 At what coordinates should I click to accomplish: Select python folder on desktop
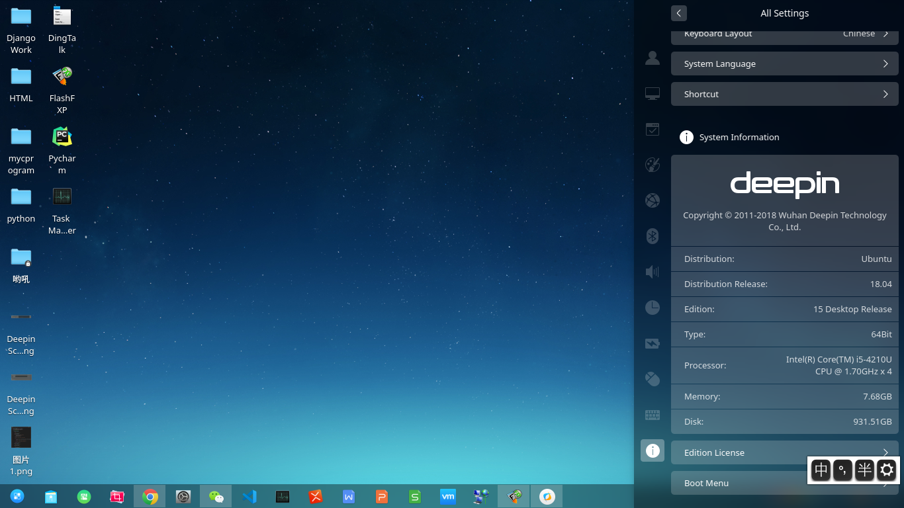[21, 204]
